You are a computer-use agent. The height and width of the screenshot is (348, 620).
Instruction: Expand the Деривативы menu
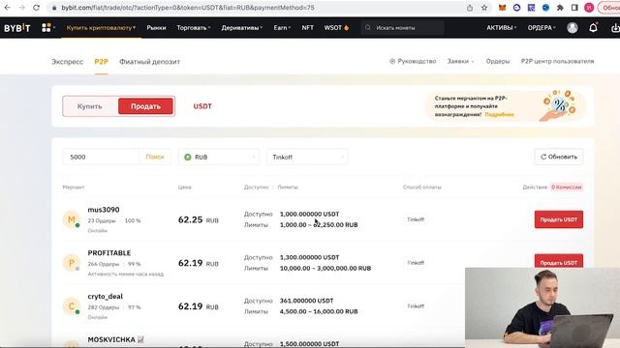click(x=241, y=28)
